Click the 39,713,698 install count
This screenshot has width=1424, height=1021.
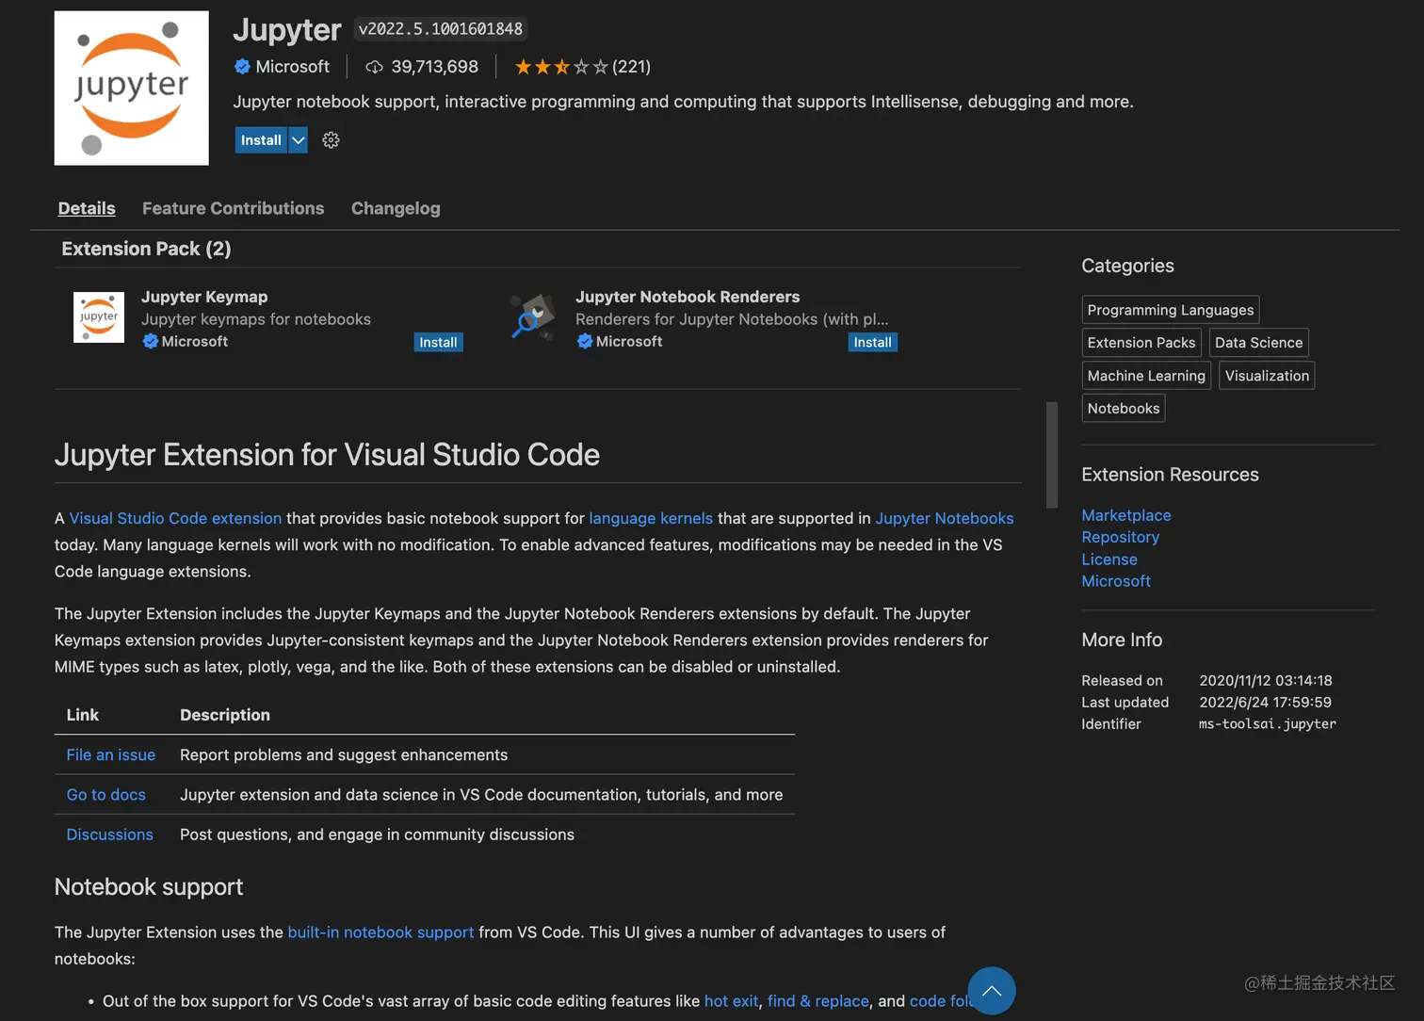(434, 67)
